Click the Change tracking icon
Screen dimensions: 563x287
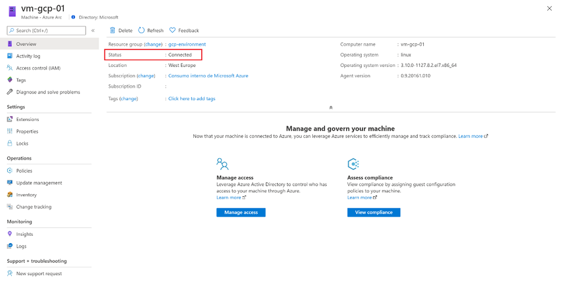click(10, 207)
